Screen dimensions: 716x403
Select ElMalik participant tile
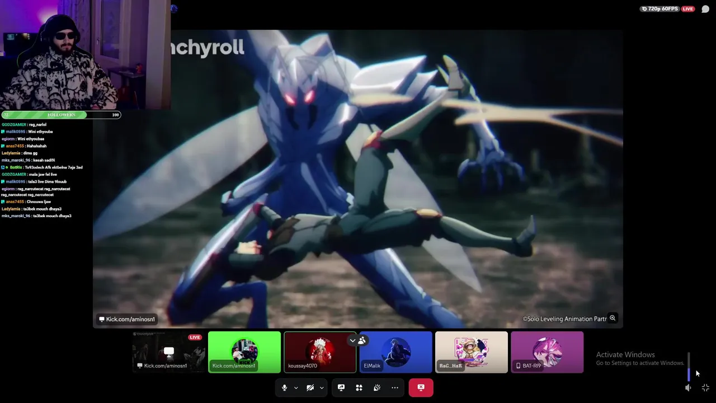[x=396, y=352]
